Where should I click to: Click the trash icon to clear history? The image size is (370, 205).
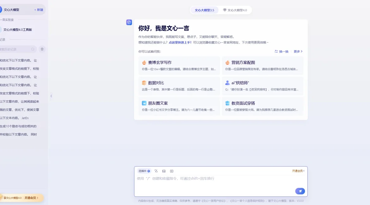42,49
